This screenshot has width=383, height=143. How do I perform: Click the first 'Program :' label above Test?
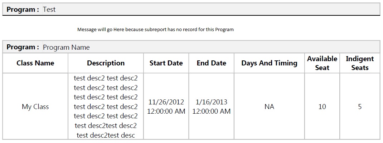23,10
